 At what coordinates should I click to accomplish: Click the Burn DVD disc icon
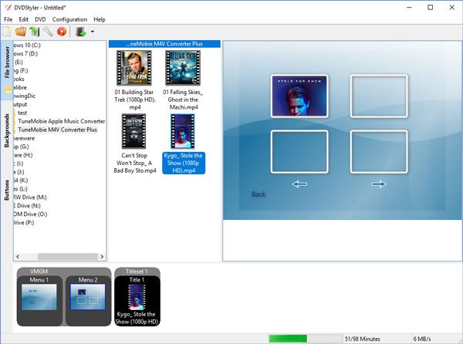coord(62,32)
